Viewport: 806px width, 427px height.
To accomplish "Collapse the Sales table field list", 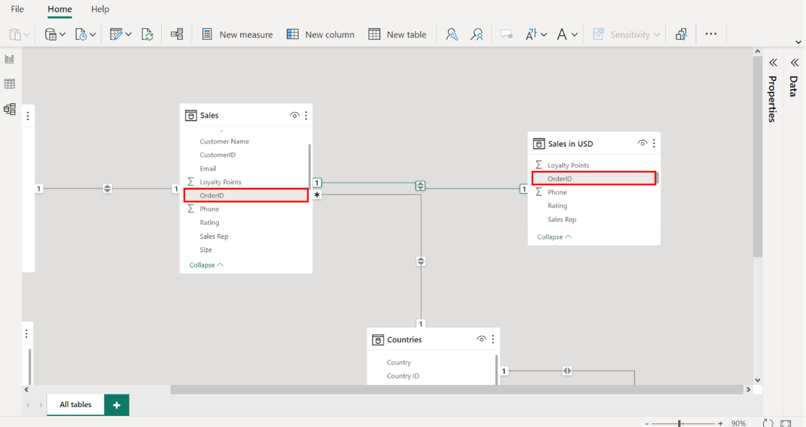I will click(206, 265).
